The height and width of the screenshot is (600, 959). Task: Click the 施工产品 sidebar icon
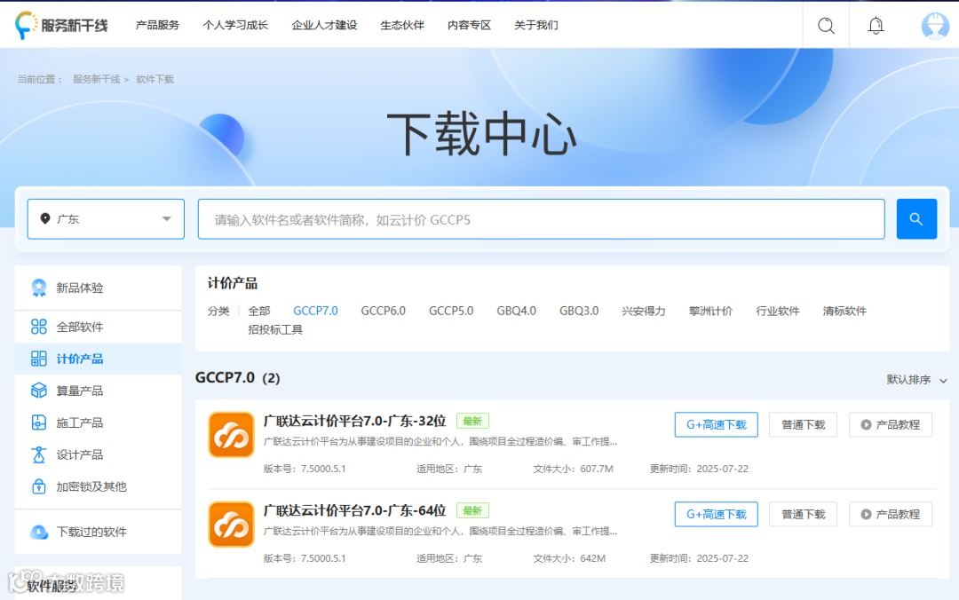pyautogui.click(x=38, y=422)
